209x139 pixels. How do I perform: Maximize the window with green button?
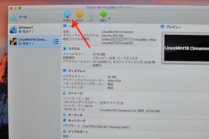tap(20, 8)
